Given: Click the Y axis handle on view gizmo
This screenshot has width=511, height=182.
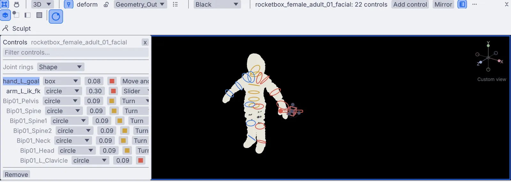Looking at the screenshot, I should [x=488, y=45].
